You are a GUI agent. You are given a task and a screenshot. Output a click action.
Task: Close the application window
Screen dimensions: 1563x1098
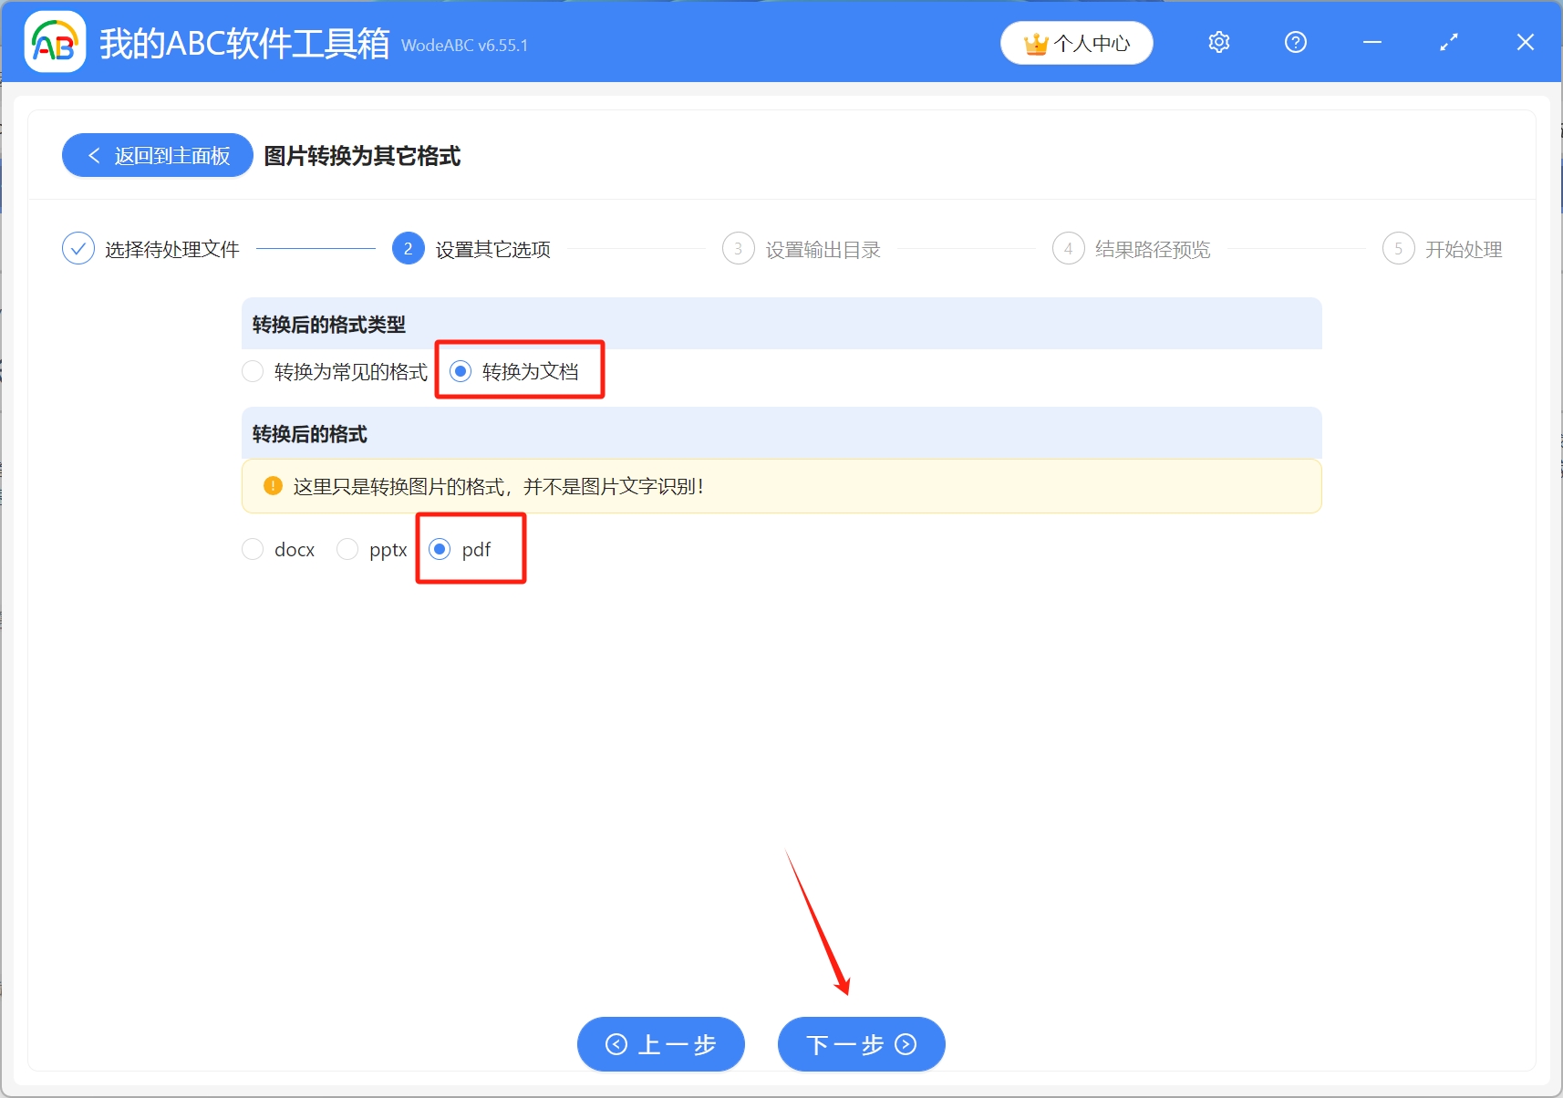pyautogui.click(x=1526, y=42)
